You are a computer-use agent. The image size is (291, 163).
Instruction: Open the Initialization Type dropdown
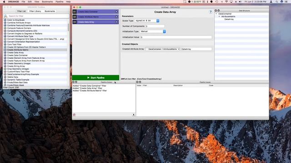coord(153,31)
